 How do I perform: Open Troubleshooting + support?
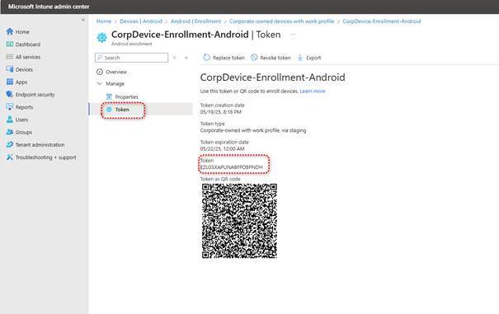41,157
